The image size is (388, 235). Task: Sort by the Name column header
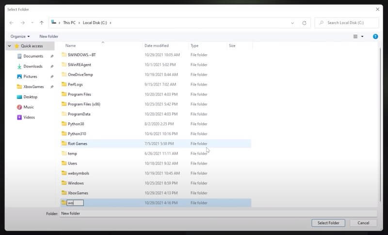tap(70, 45)
